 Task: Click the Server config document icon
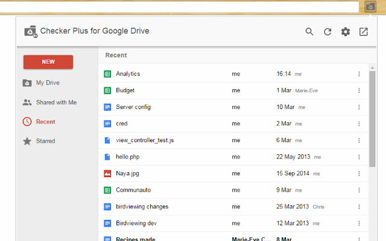coord(107,107)
